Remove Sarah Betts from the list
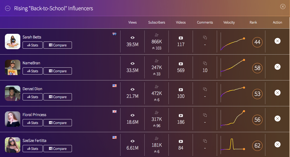This screenshot has height=157, width=290. point(277,41)
